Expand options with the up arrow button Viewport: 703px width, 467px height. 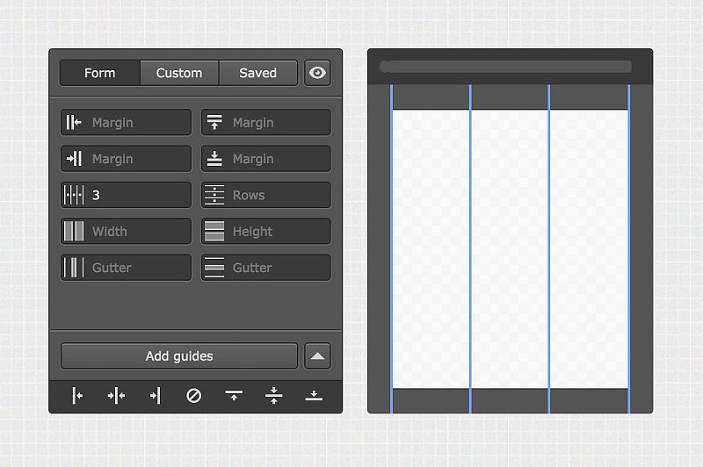(317, 356)
